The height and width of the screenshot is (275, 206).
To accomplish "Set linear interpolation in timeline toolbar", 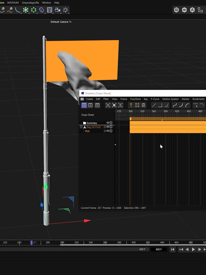I will (154, 105).
